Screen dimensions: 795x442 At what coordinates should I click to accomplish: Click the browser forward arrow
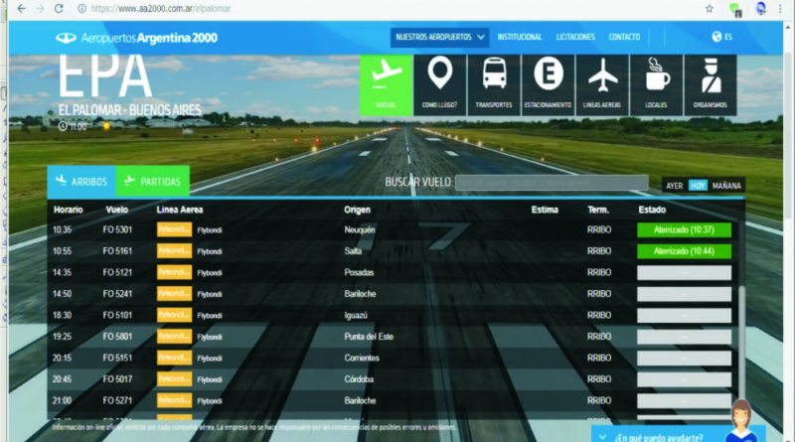tap(40, 9)
